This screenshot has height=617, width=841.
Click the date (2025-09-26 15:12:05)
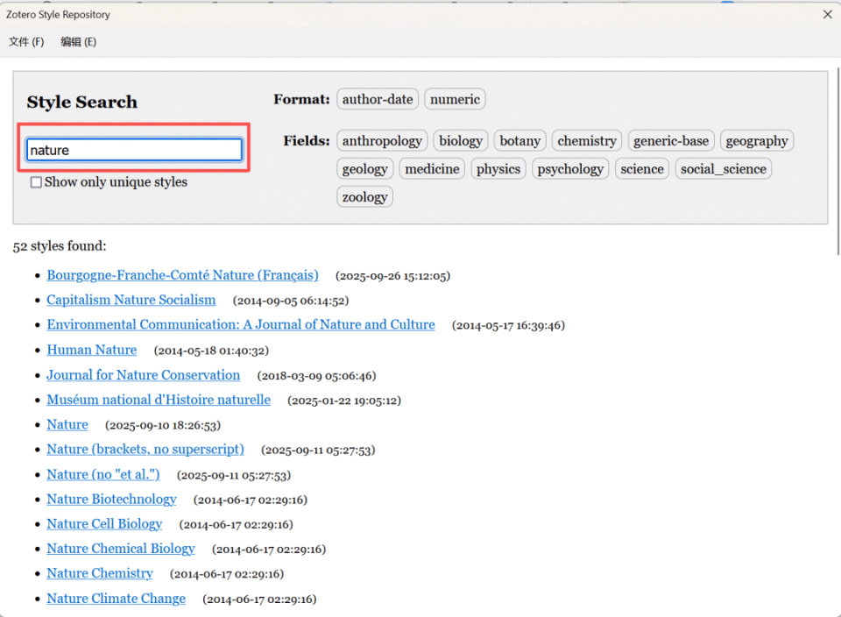[392, 276]
